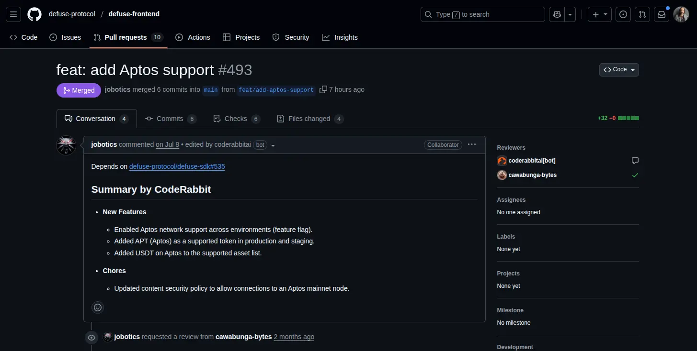697x351 pixels.
Task: Select the Pull requests tab
Action: click(128, 37)
